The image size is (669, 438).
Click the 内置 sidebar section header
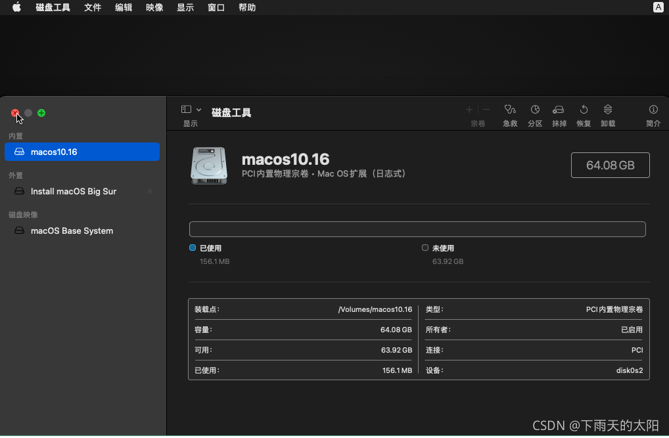point(16,136)
